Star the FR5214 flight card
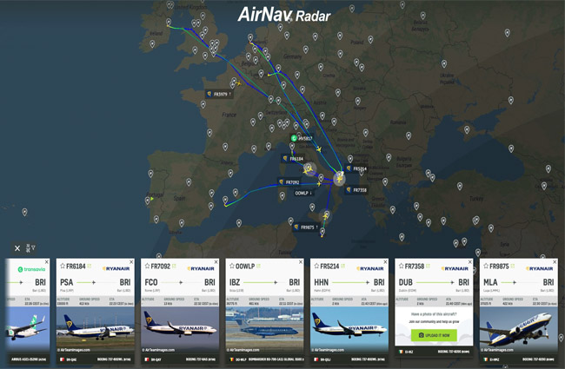This screenshot has height=369, width=565. (316, 266)
